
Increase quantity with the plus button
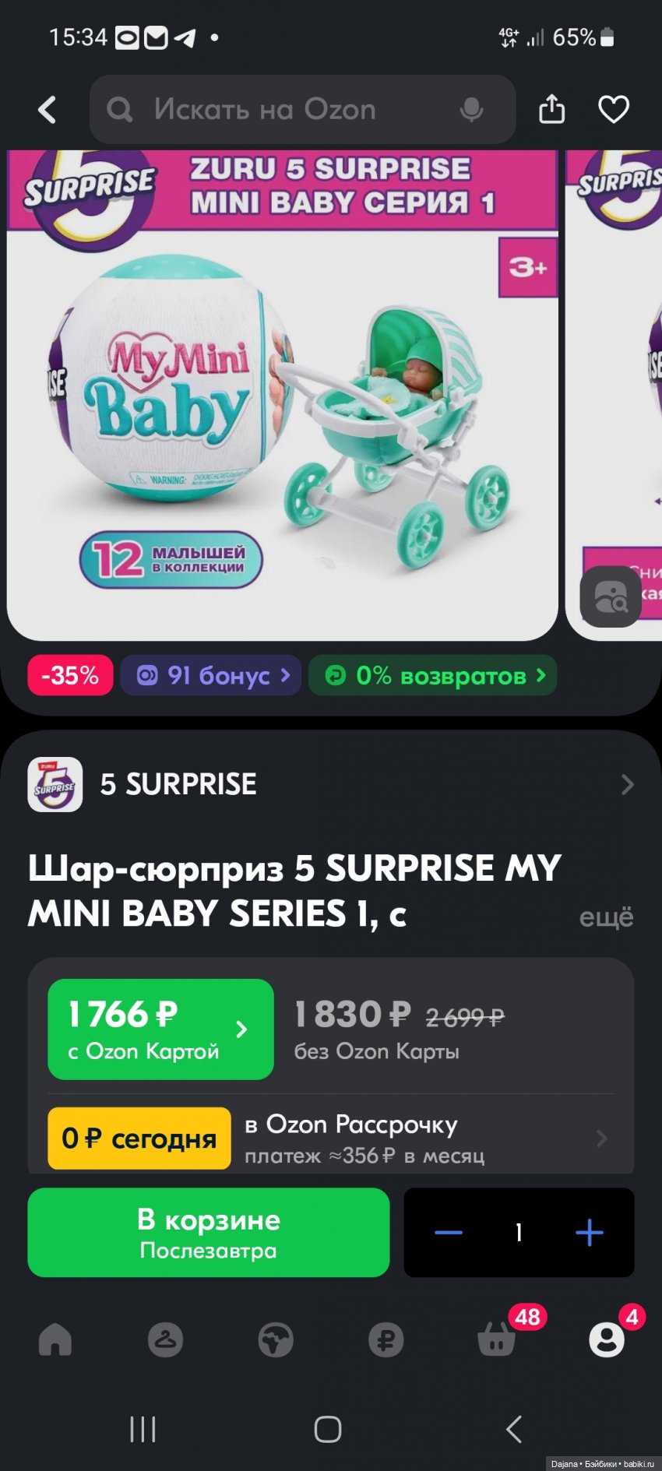(590, 1232)
